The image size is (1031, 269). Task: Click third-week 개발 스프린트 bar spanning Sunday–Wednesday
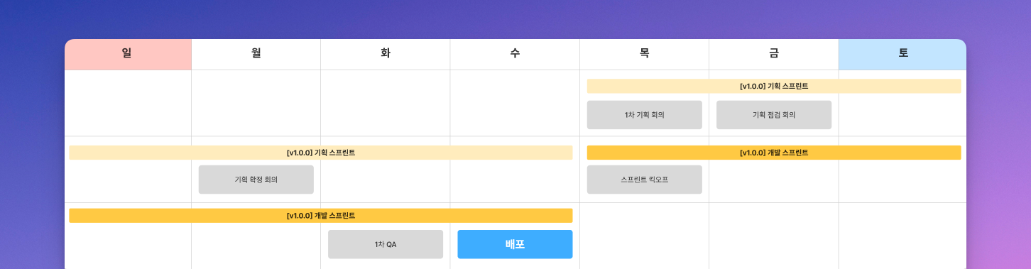tap(321, 215)
